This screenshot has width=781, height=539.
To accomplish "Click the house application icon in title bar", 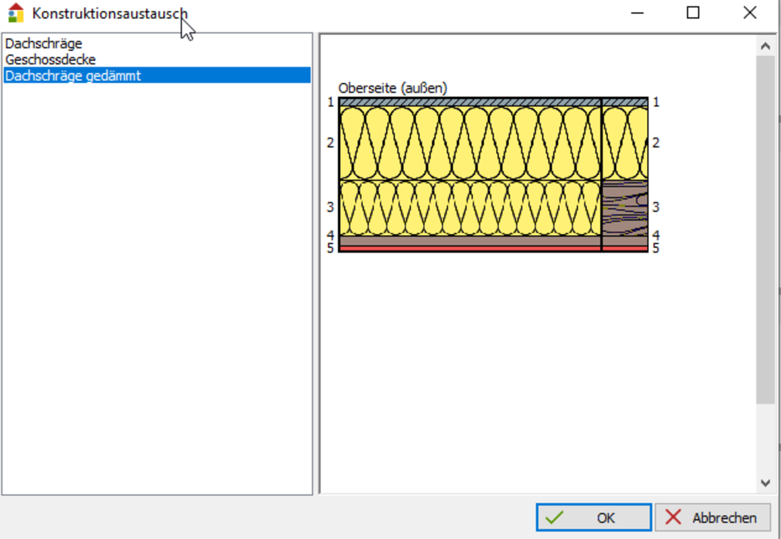I will tap(15, 13).
